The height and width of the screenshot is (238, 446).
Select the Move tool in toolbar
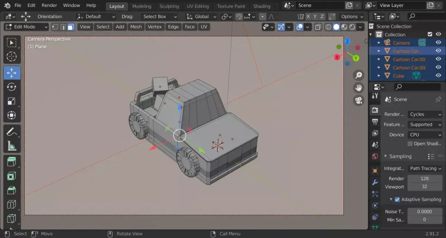coord(12,73)
